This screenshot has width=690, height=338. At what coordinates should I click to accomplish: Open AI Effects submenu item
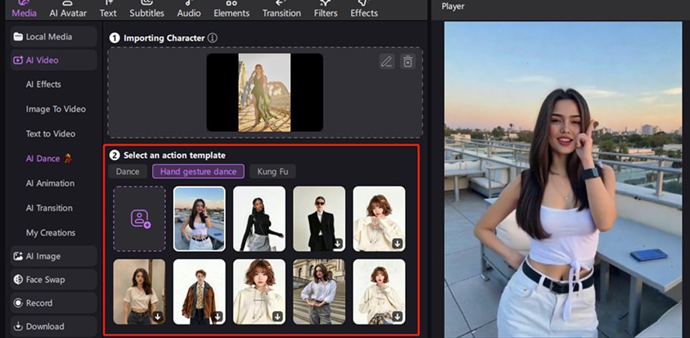tap(43, 84)
